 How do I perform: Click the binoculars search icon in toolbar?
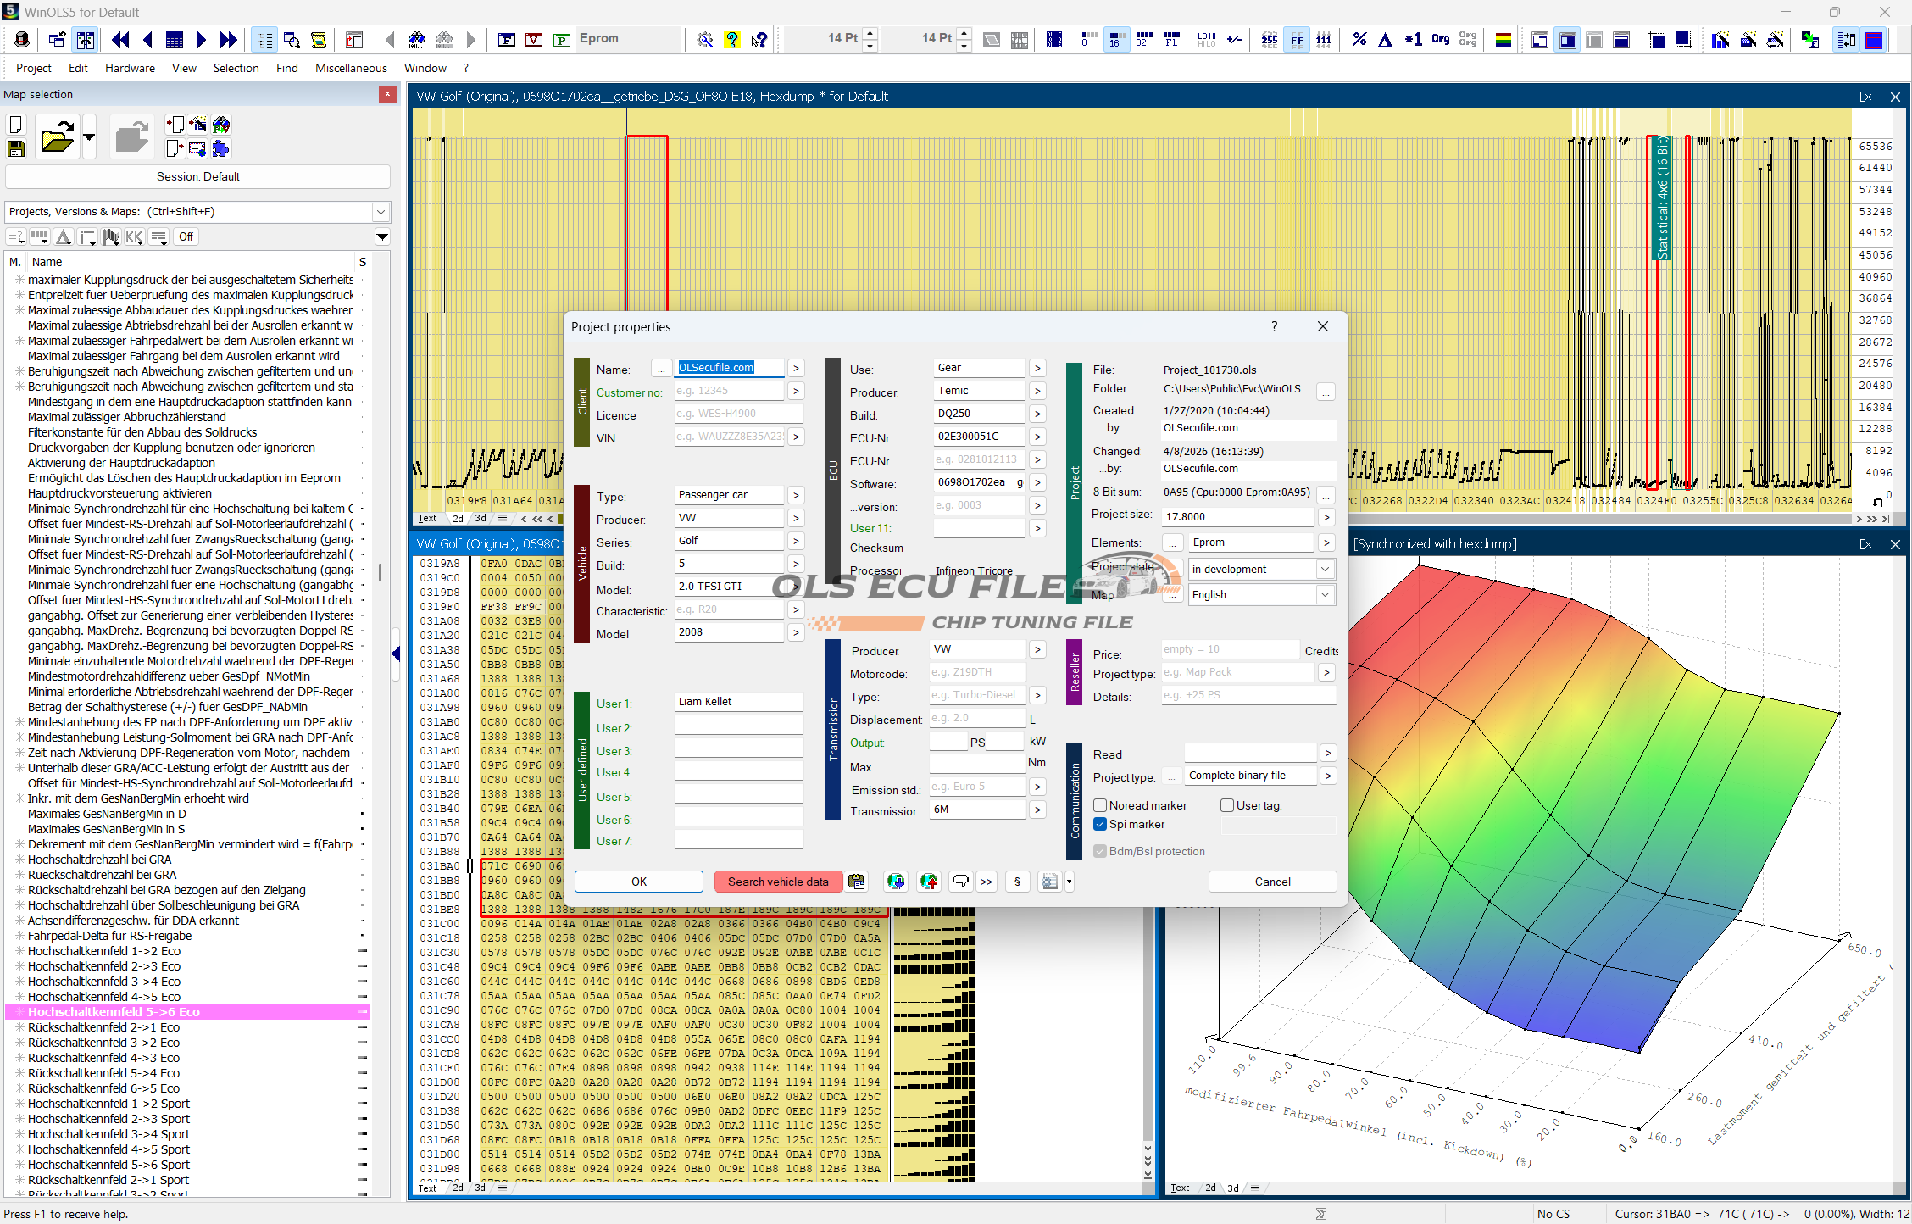point(416,39)
